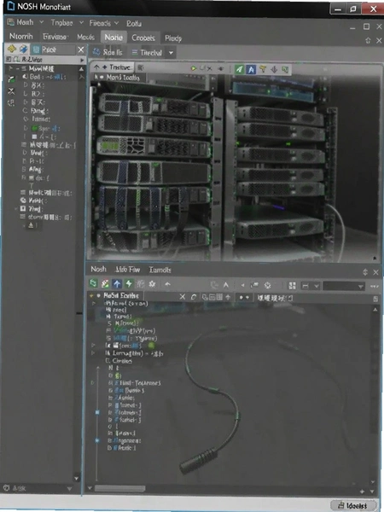Image resolution: width=384 pixels, height=512 pixels.
Task: Click the gear settings icon in bottom toolbar
Action: (152, 284)
